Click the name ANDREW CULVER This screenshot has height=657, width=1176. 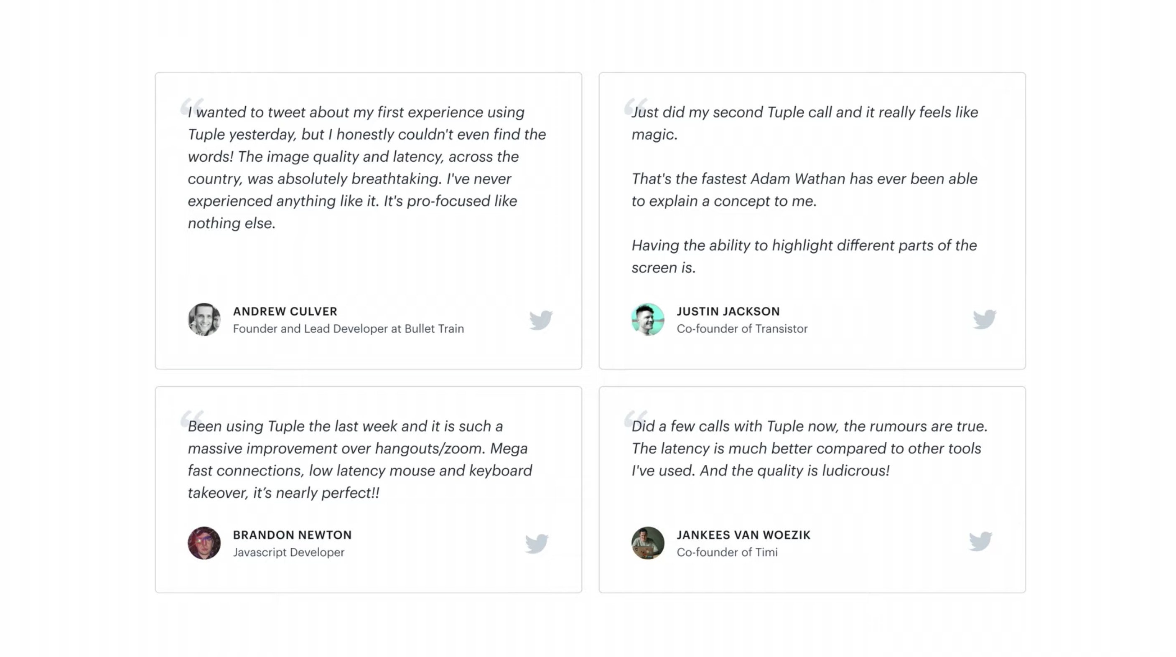pos(285,311)
